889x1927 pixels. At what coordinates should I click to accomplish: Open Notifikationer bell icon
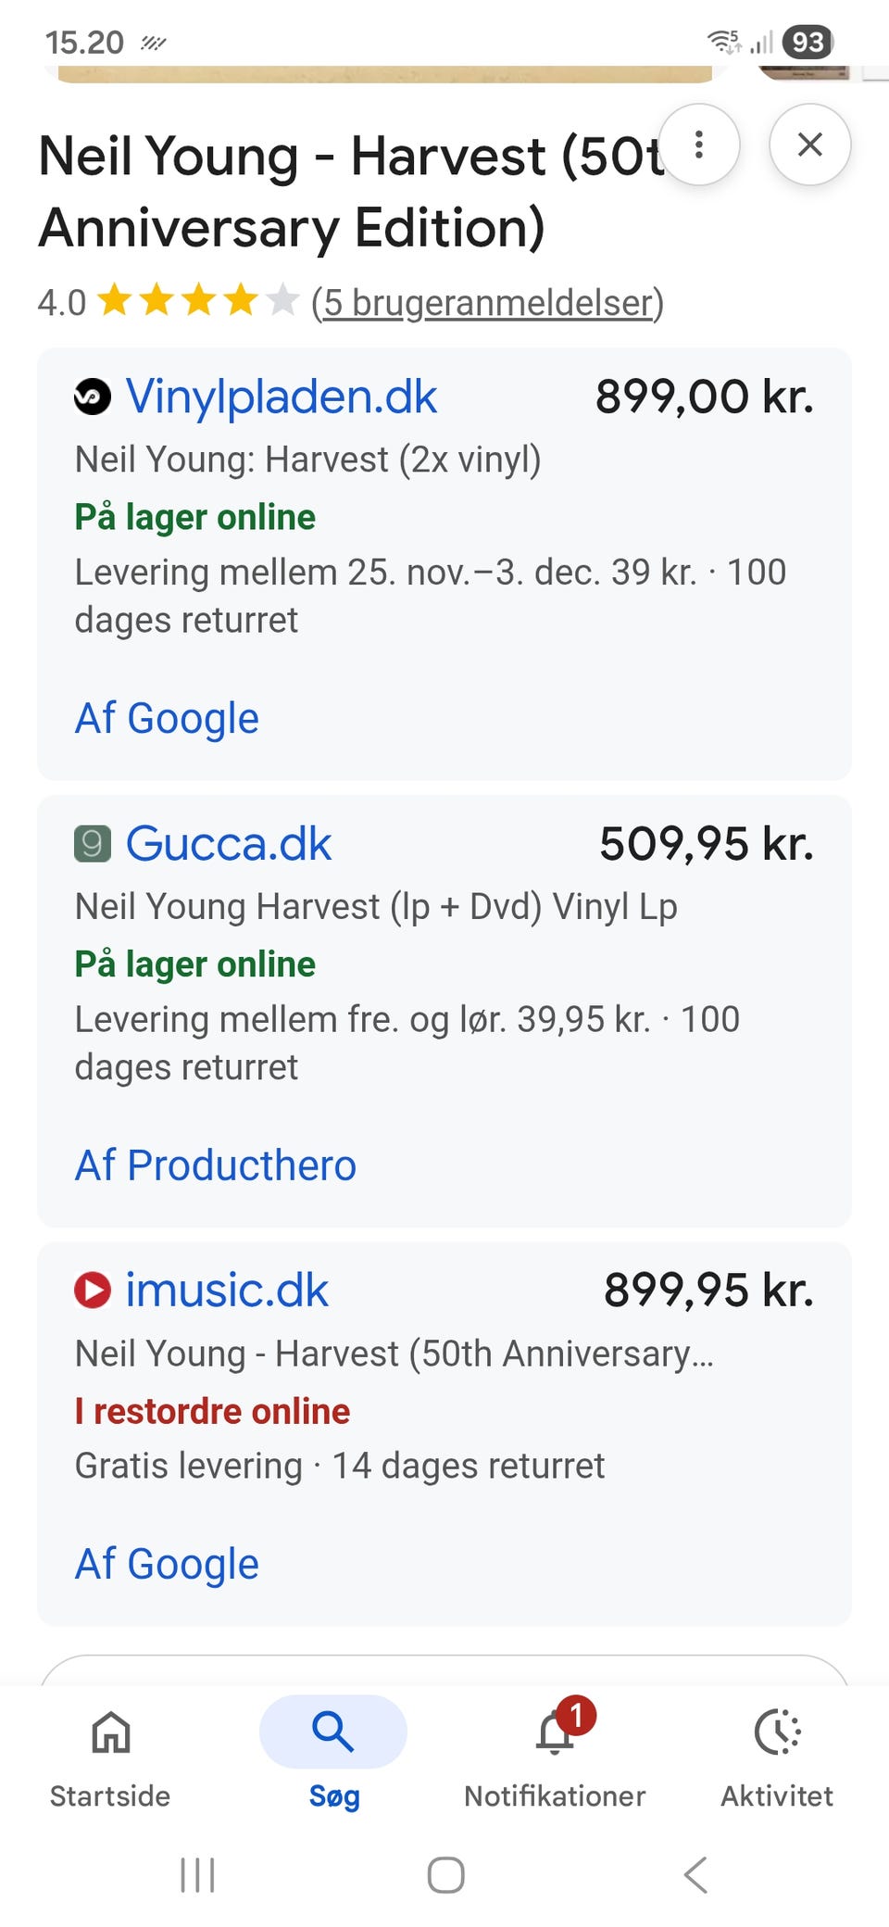[556, 1734]
